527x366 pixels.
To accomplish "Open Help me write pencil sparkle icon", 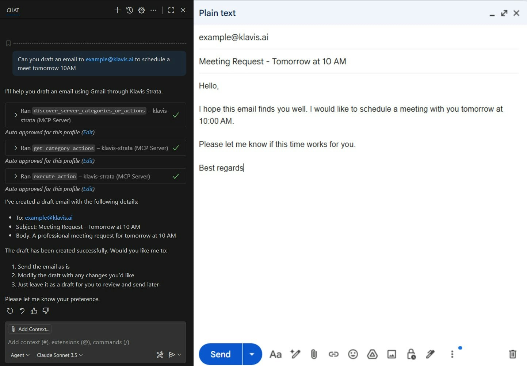I will (x=295, y=354).
